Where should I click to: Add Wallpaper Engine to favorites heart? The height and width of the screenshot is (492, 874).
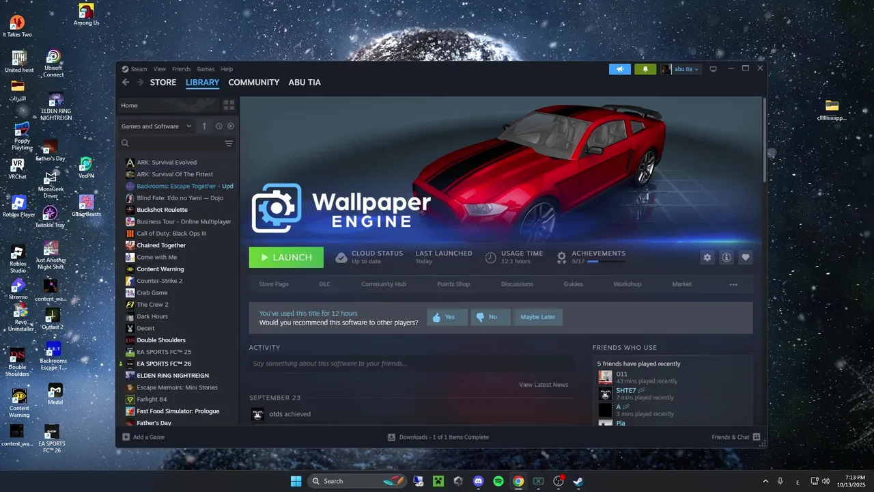coord(746,257)
